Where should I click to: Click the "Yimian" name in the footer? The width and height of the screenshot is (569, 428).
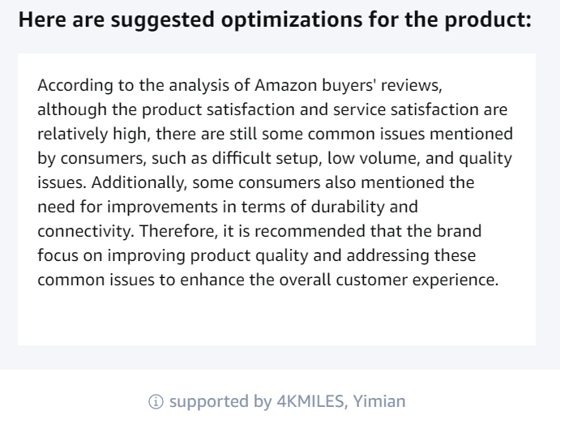coord(381,400)
